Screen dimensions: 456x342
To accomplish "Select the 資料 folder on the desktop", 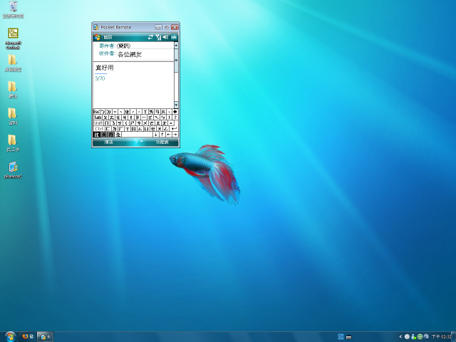I will (12, 116).
